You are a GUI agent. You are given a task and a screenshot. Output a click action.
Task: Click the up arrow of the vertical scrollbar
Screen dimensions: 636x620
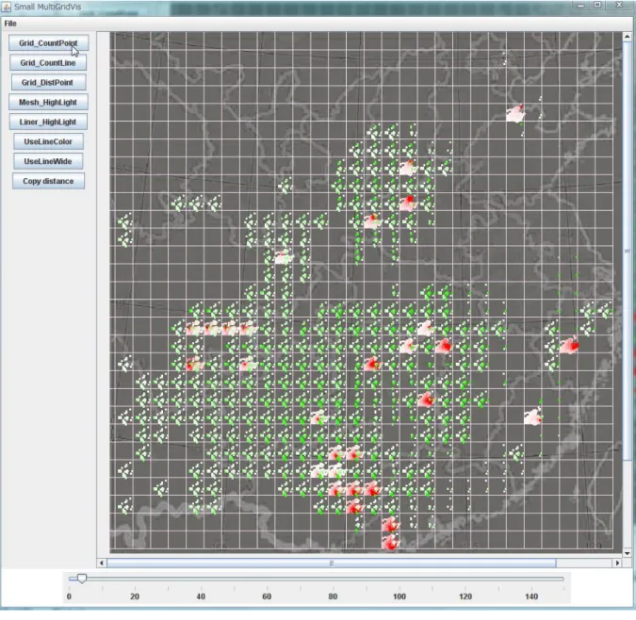click(628, 37)
